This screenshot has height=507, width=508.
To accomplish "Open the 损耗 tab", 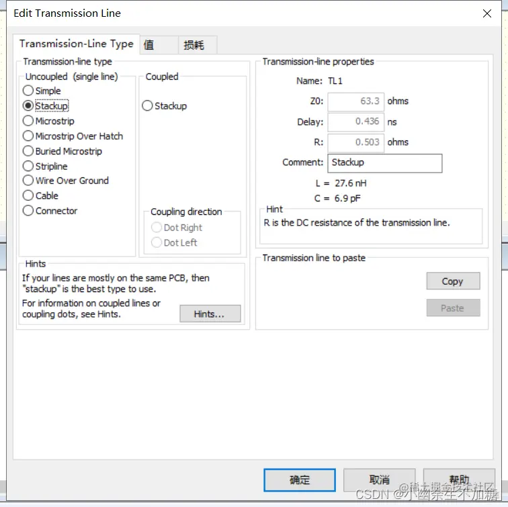I will [x=198, y=45].
